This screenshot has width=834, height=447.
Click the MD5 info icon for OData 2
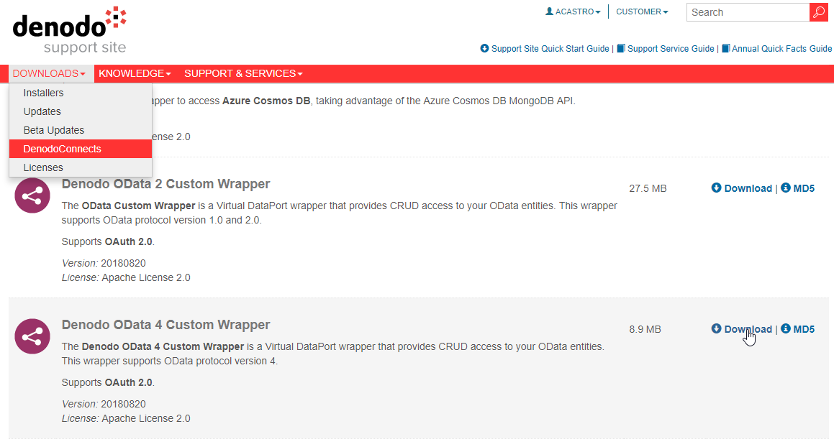tap(786, 188)
